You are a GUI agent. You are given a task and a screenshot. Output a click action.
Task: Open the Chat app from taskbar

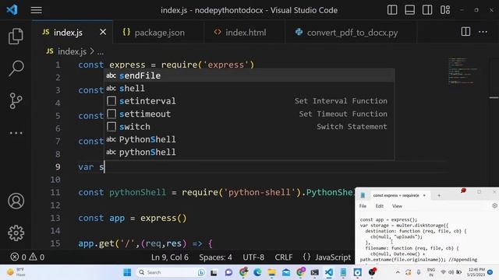tap(228, 272)
